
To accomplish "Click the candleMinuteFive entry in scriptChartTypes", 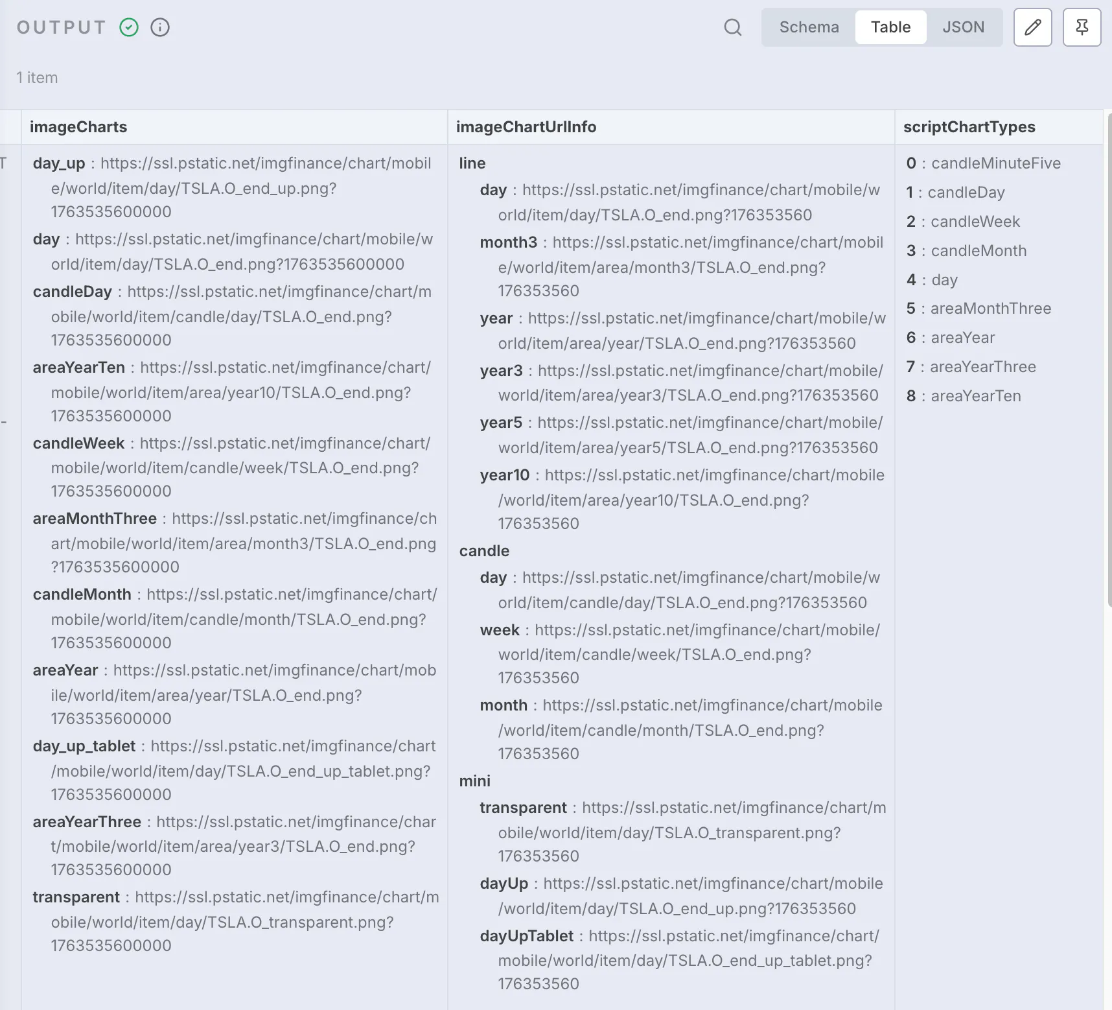I will [x=995, y=163].
